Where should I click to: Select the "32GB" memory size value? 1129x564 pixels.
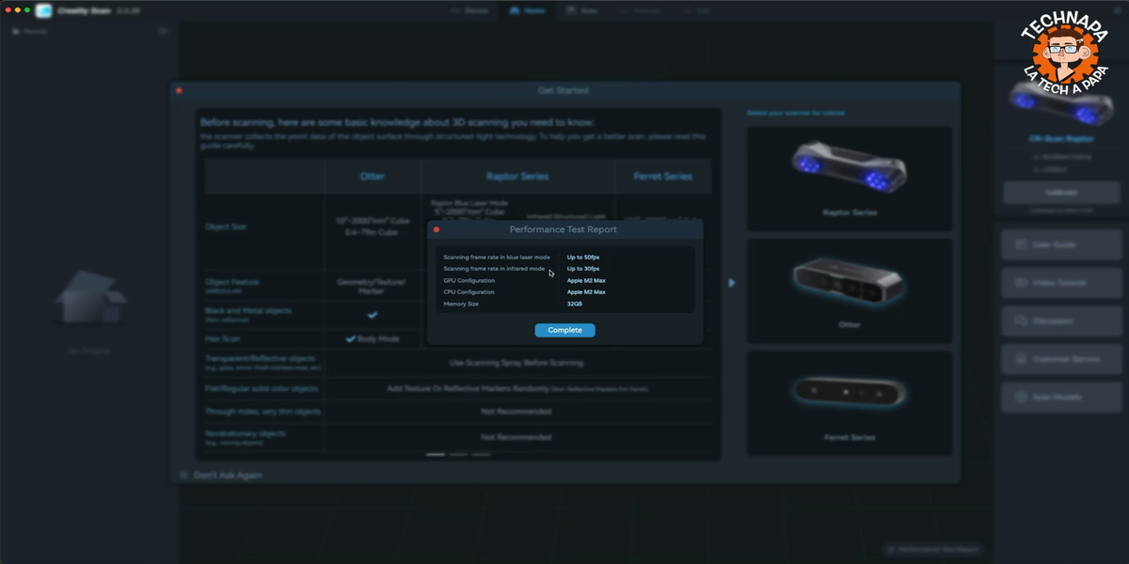(575, 304)
